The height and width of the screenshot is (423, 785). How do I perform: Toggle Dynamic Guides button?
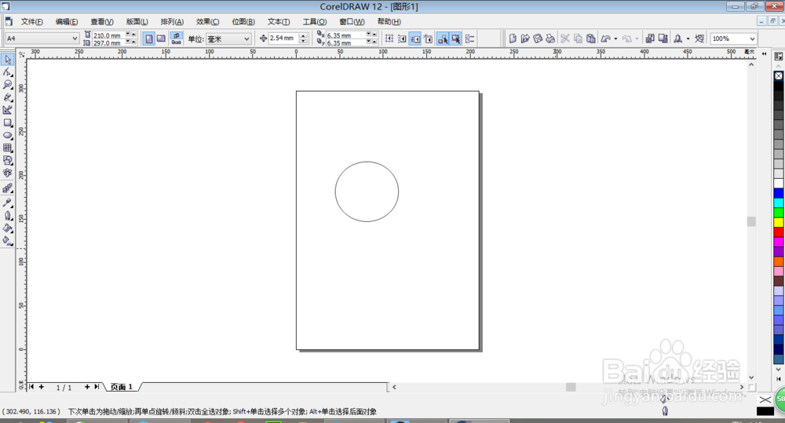(428, 38)
